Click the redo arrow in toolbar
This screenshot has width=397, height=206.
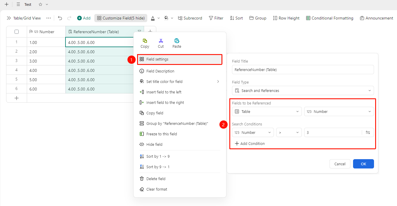pyautogui.click(x=69, y=18)
